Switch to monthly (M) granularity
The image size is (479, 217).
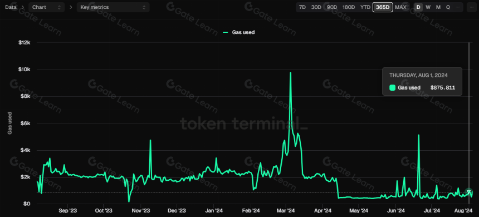(438, 7)
